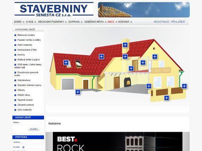
Task: Focus the Název search input field
Action: 31,123
